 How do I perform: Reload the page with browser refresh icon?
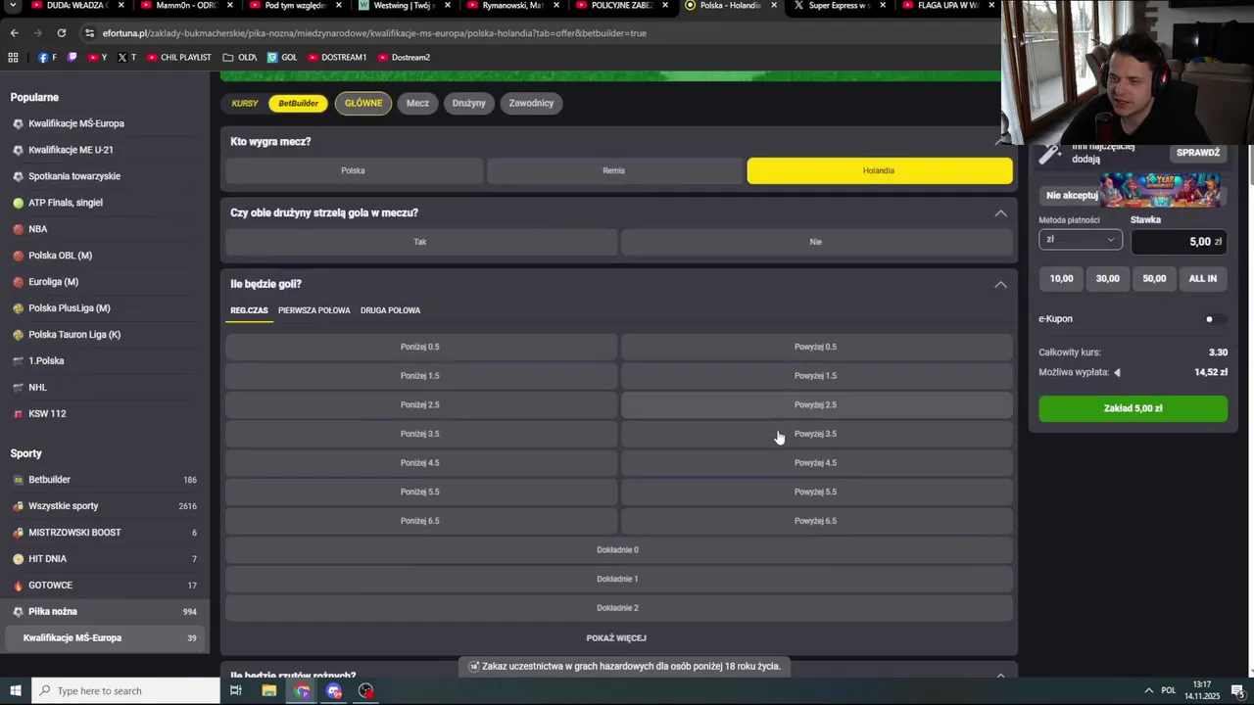[62, 33]
